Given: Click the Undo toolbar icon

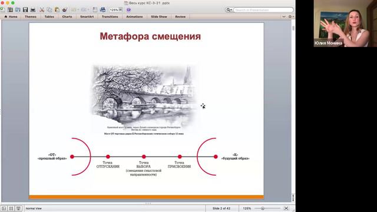Looking at the screenshot, I should coord(73,9).
